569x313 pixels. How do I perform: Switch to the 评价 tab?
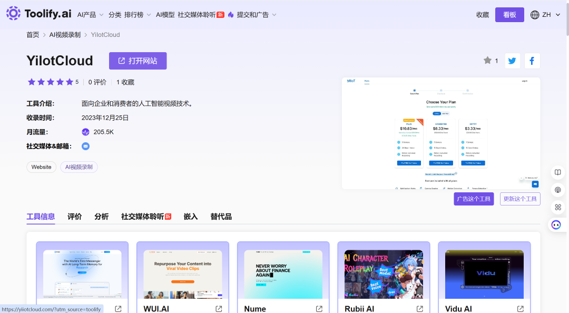(75, 217)
